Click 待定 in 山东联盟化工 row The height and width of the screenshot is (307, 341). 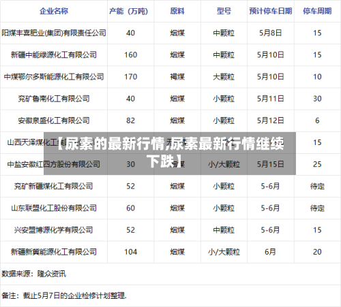tap(317, 208)
